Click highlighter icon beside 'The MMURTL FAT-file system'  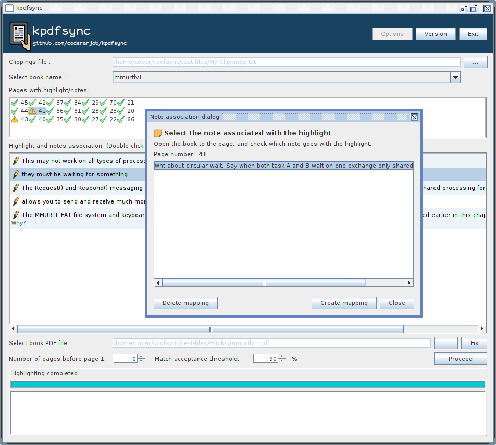16,215
